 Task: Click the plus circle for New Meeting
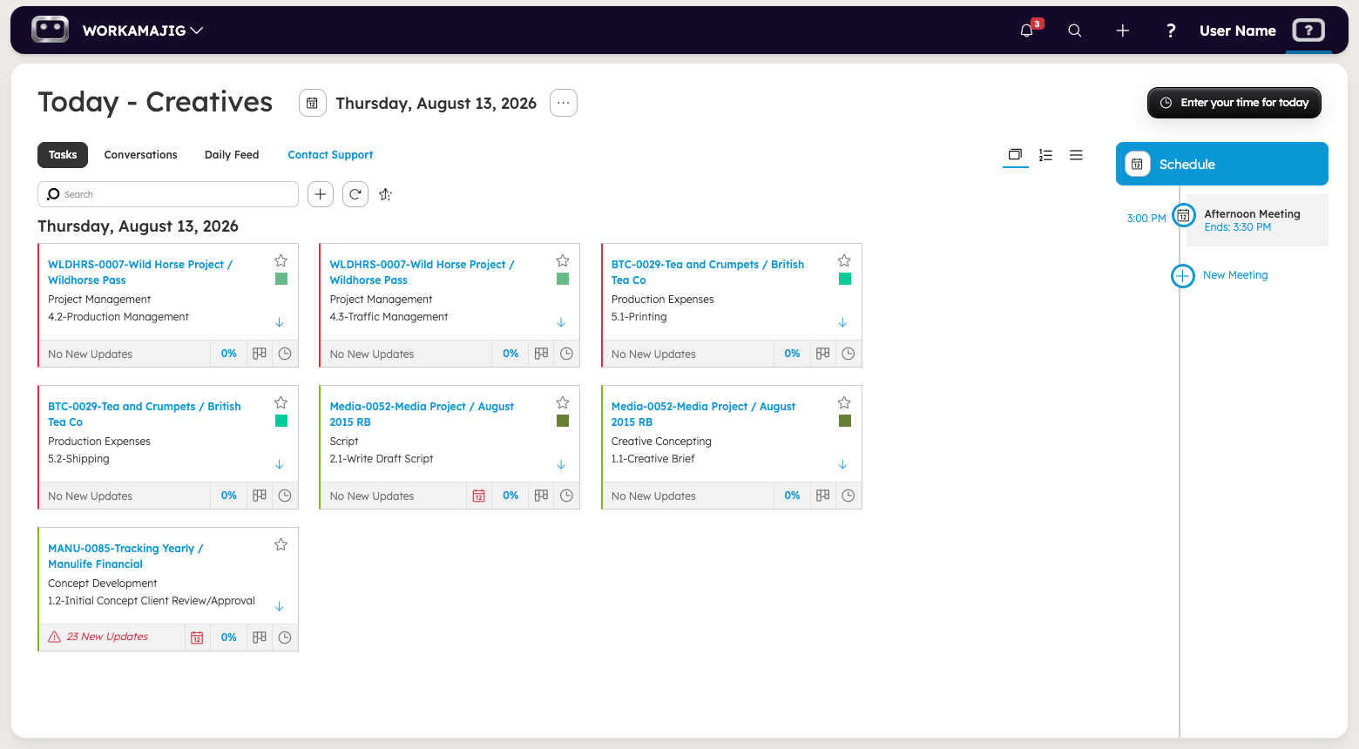pyautogui.click(x=1182, y=276)
